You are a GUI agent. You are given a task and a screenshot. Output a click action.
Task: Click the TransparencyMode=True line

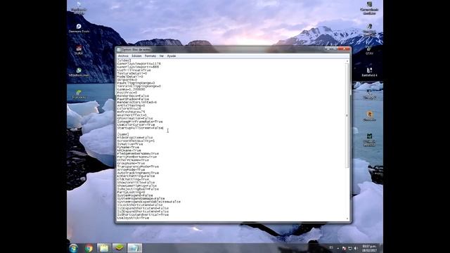(x=138, y=167)
